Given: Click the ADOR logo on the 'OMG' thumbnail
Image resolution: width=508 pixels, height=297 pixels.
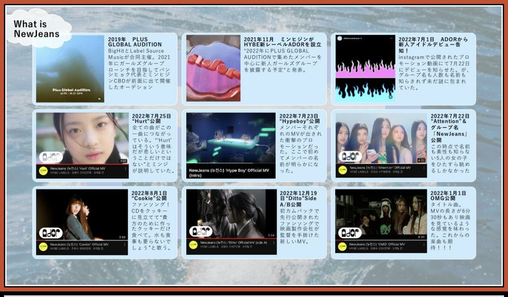Looking at the screenshot, I should 350,233.
